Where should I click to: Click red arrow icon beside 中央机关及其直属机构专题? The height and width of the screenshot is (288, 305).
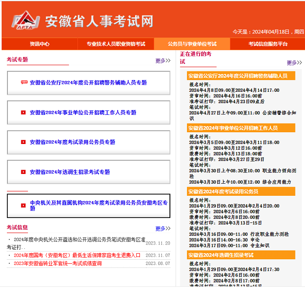click(x=24, y=205)
